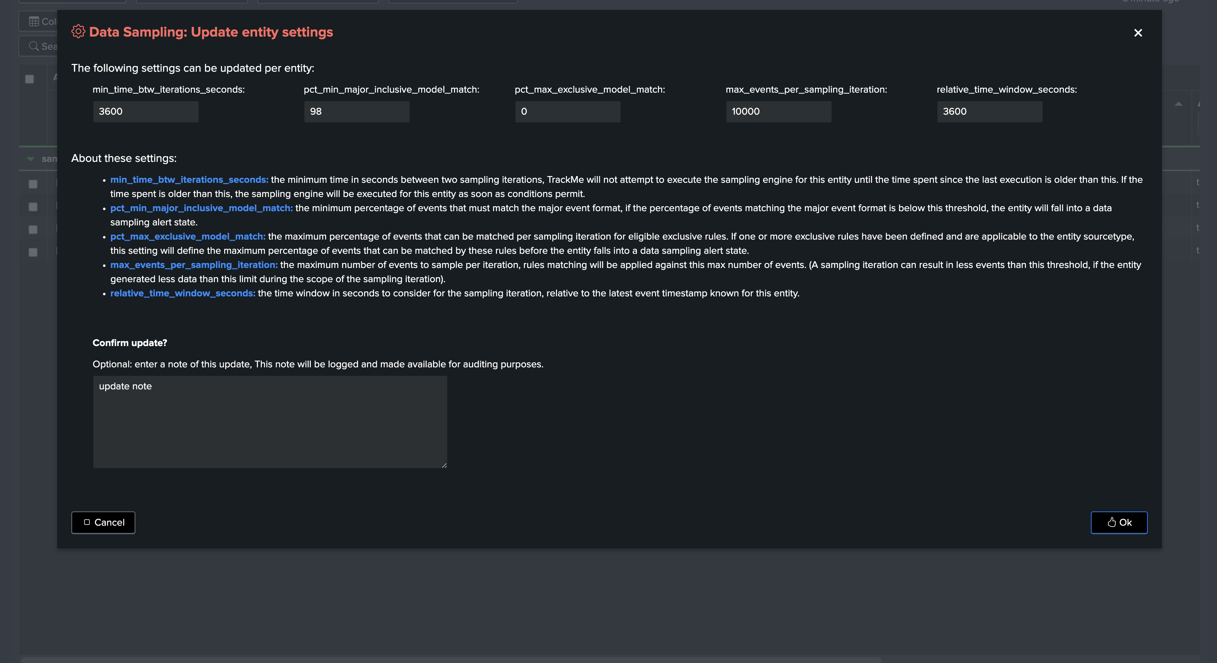Select the pct_min_major_inclusive_model_match value field
Image resolution: width=1217 pixels, height=663 pixels.
pyautogui.click(x=357, y=111)
